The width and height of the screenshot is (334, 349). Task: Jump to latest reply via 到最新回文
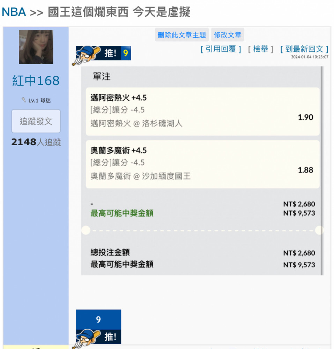coord(304,49)
